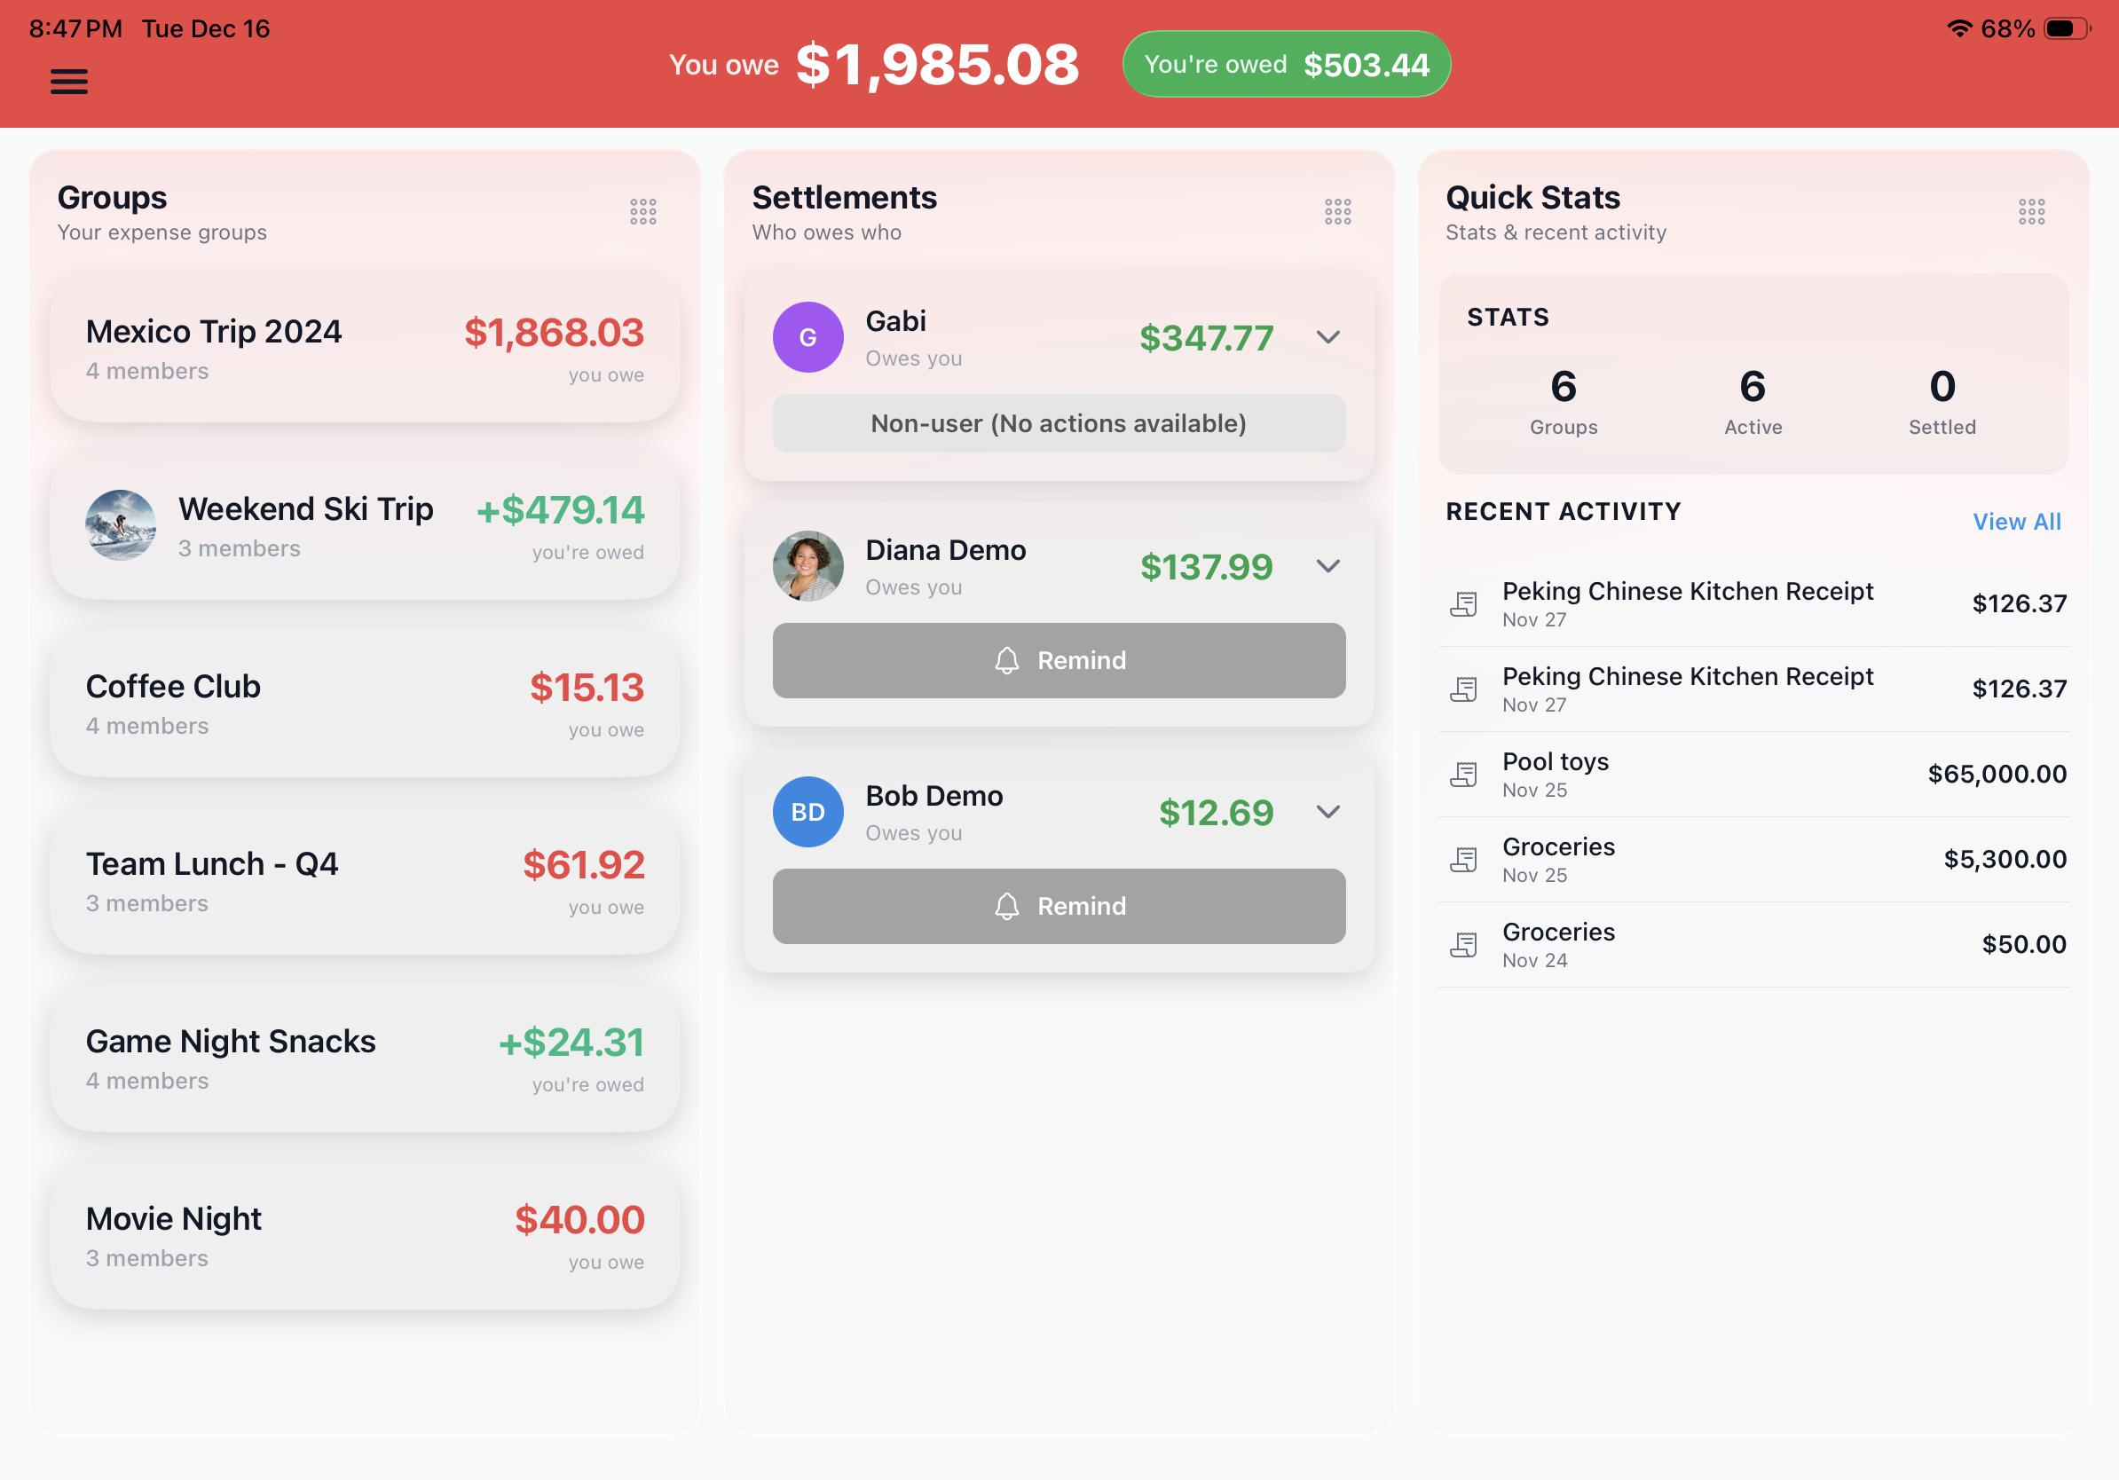This screenshot has width=2119, height=1480.
Task: Click the grid icon on the Settlements panel header
Action: click(1337, 211)
